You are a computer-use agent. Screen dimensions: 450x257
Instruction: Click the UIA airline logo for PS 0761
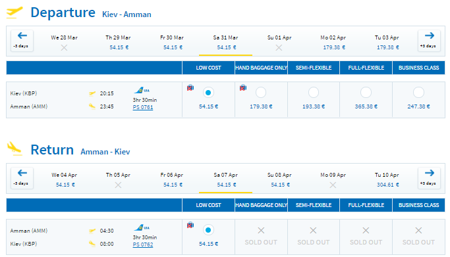click(142, 91)
